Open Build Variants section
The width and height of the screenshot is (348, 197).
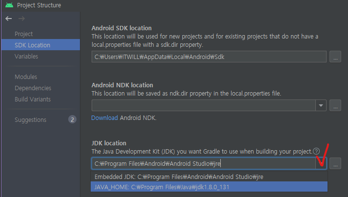click(x=33, y=99)
